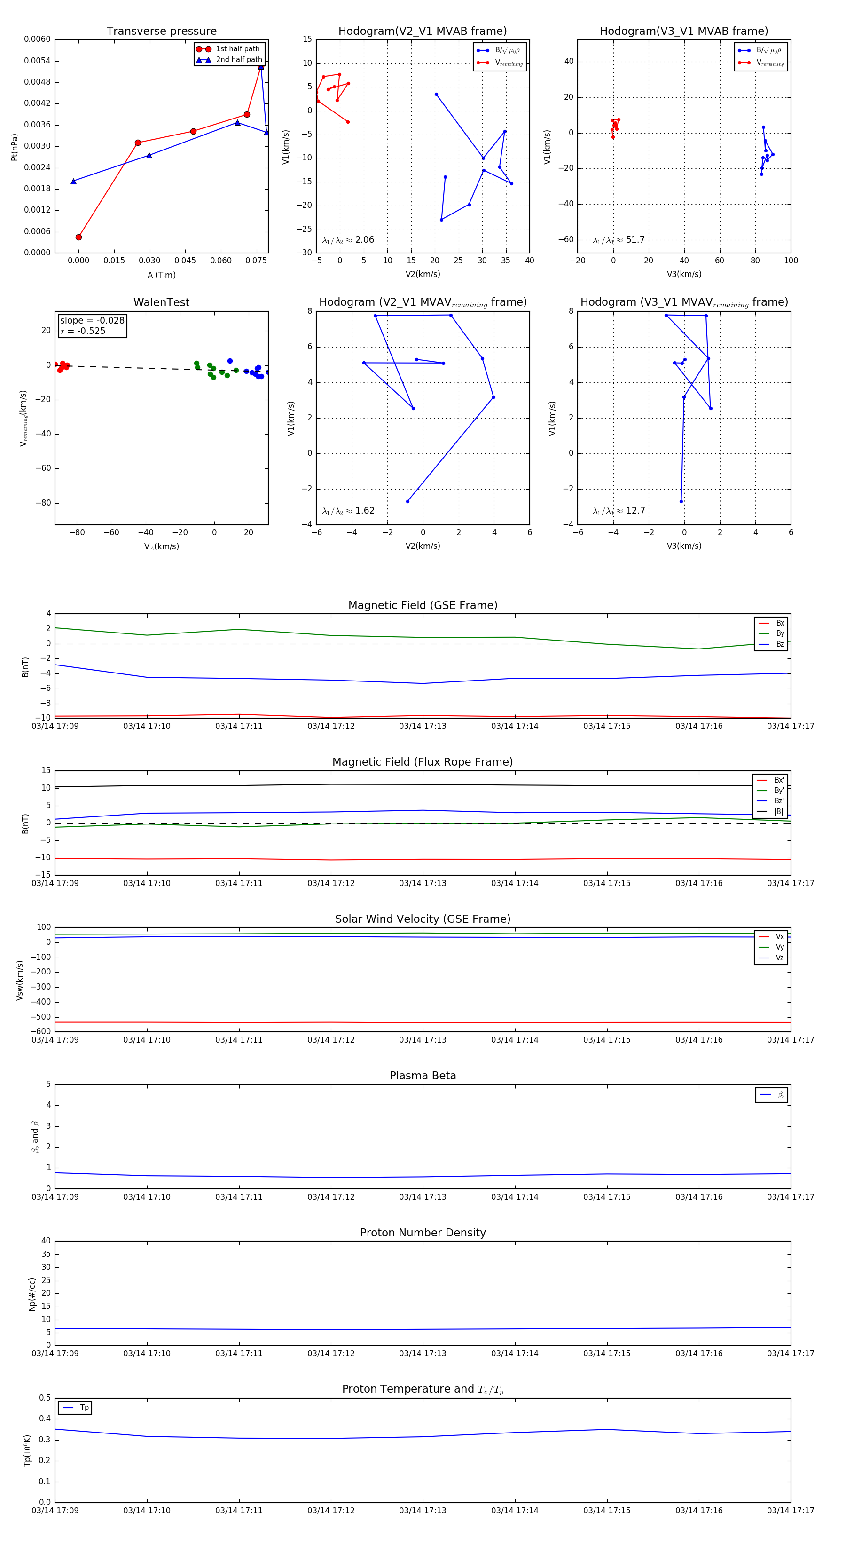
Task: Click the "Hodogram(V3_V1 MVAB frame)" title
Action: (x=684, y=32)
